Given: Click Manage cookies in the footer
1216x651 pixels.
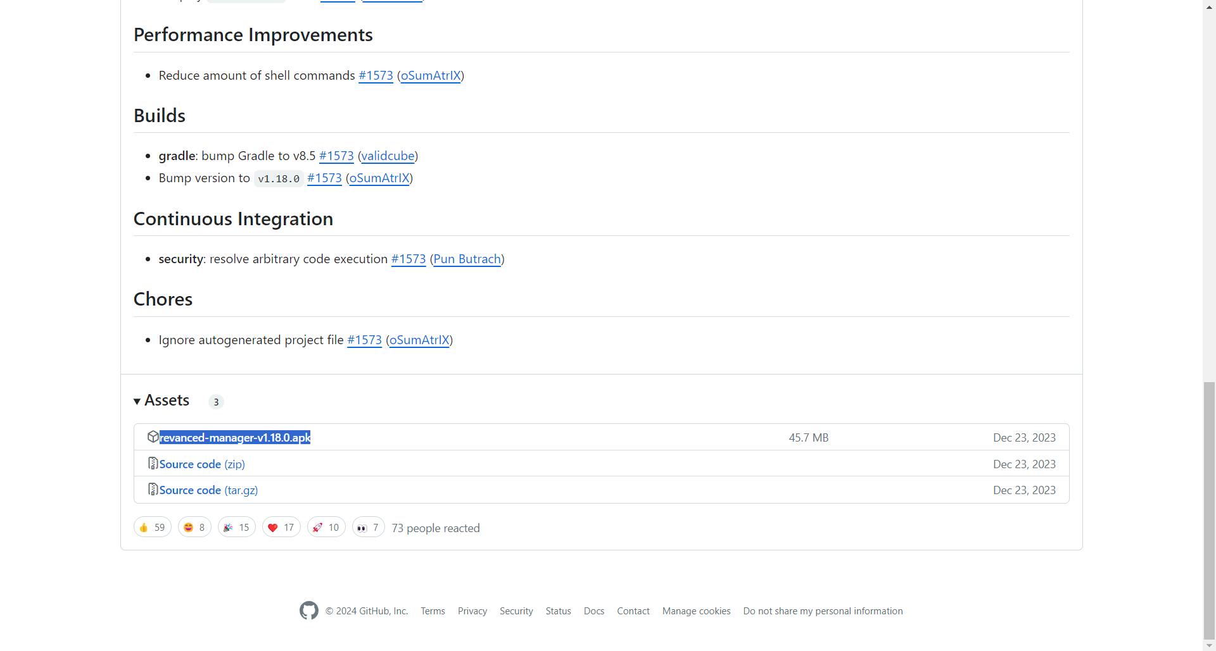Looking at the screenshot, I should click(696, 611).
